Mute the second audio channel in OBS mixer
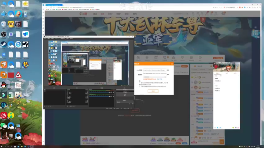 tap(111, 96)
